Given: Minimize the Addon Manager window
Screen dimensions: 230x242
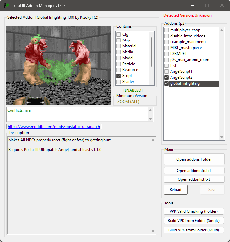Looking at the screenshot, I should [192, 5].
